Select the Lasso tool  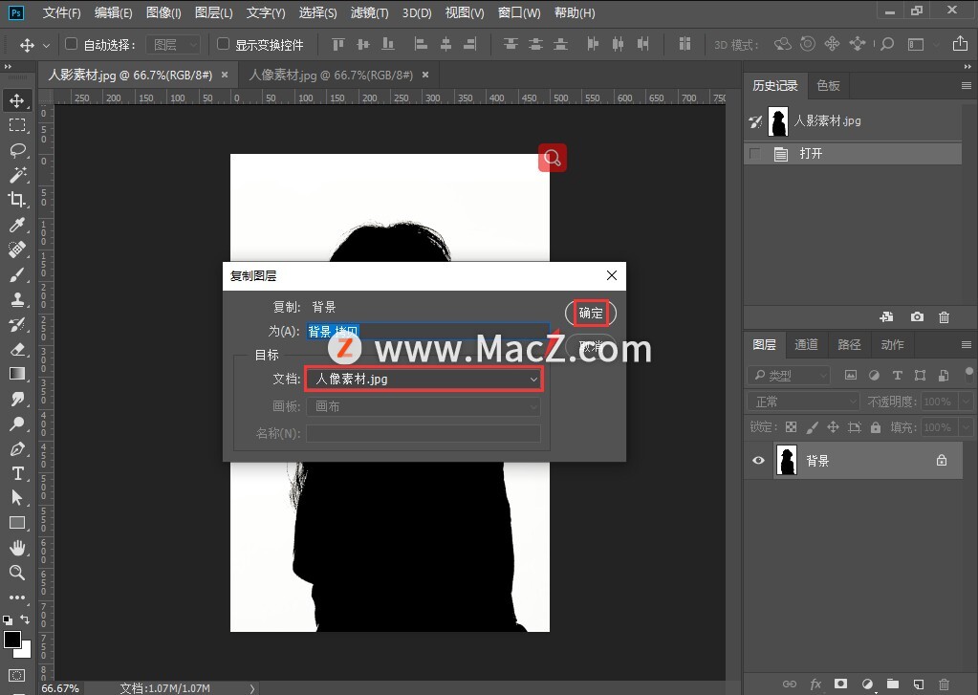(x=17, y=150)
